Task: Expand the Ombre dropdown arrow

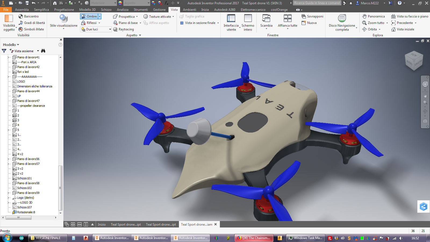Action: 99,16
